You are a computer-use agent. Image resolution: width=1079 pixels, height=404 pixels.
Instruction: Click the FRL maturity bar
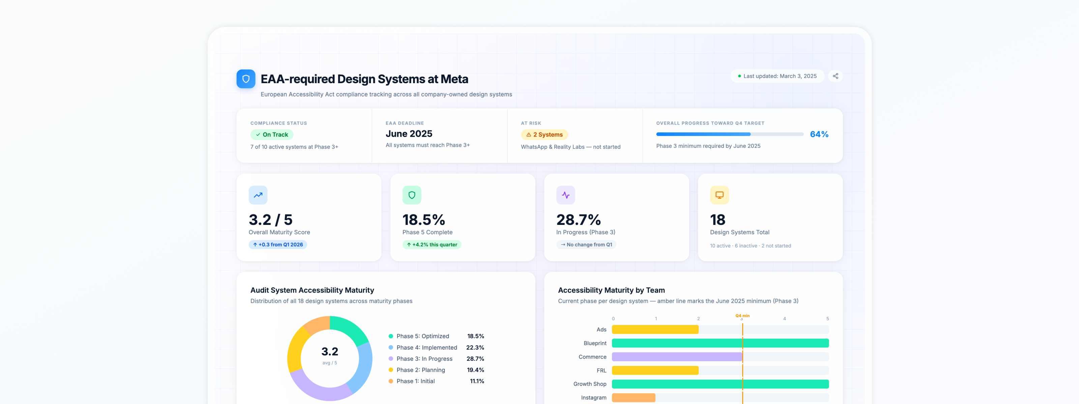655,371
